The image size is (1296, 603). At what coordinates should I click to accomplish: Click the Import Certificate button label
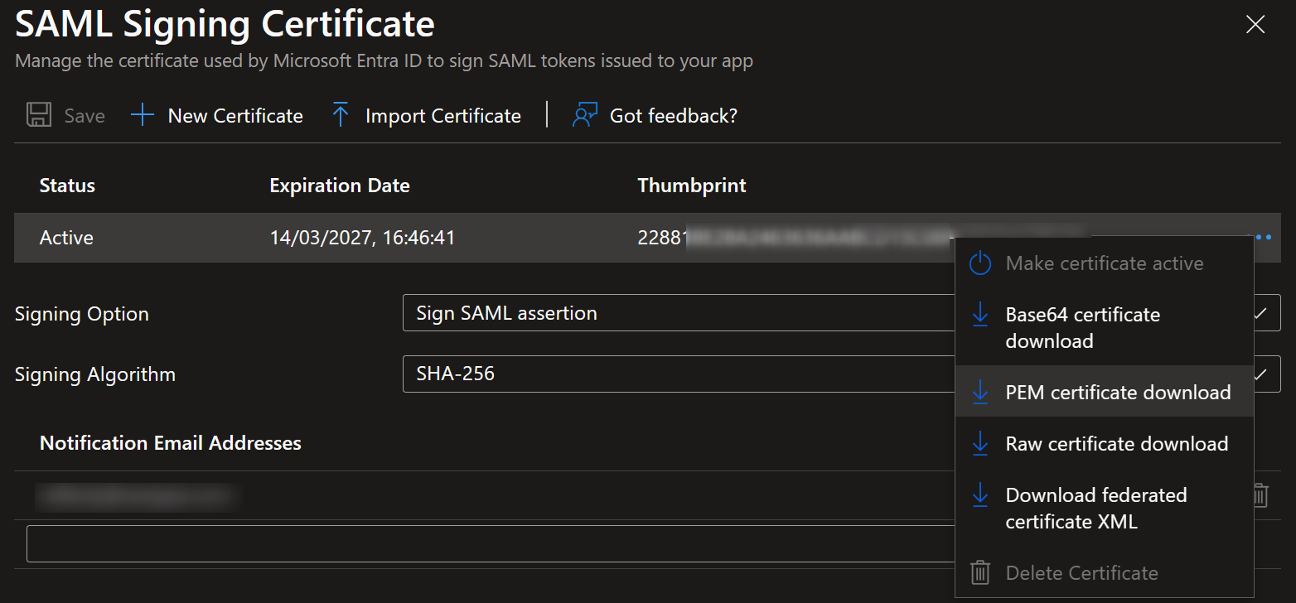[442, 116]
